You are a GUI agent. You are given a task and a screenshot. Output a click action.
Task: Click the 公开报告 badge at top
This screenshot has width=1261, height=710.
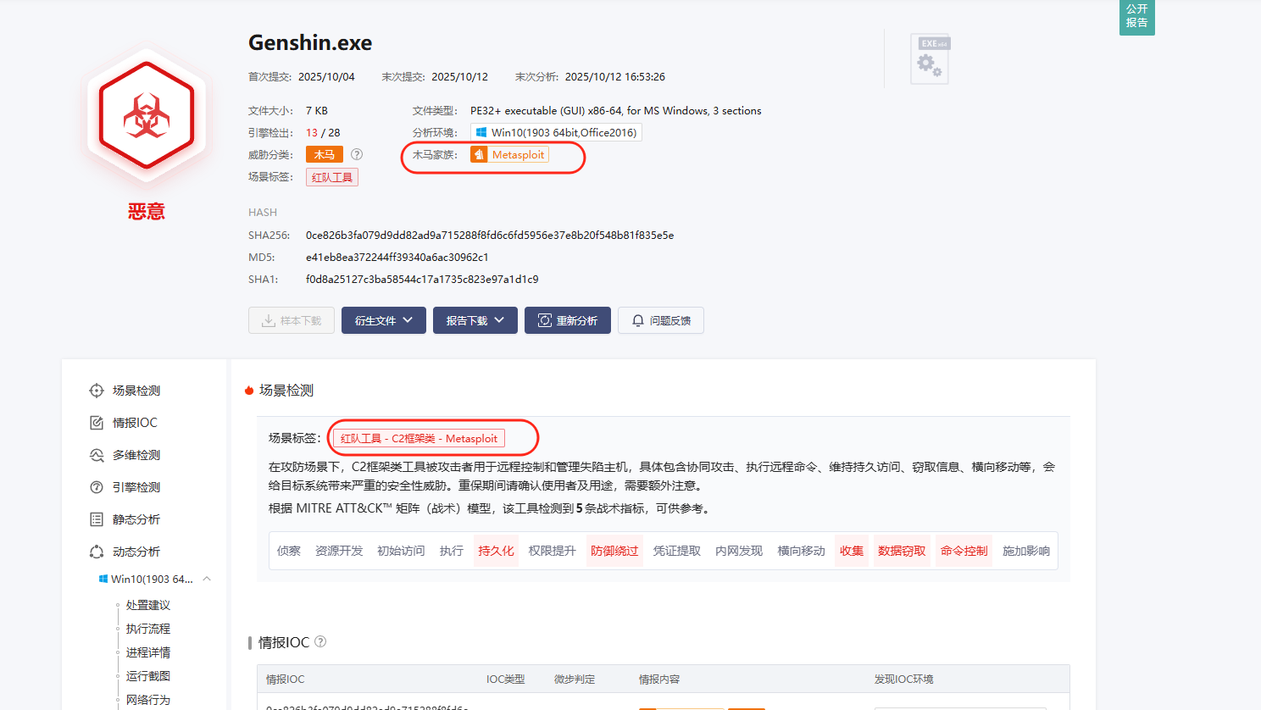1136,16
